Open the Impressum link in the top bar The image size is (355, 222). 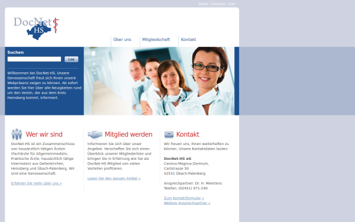(218, 4)
